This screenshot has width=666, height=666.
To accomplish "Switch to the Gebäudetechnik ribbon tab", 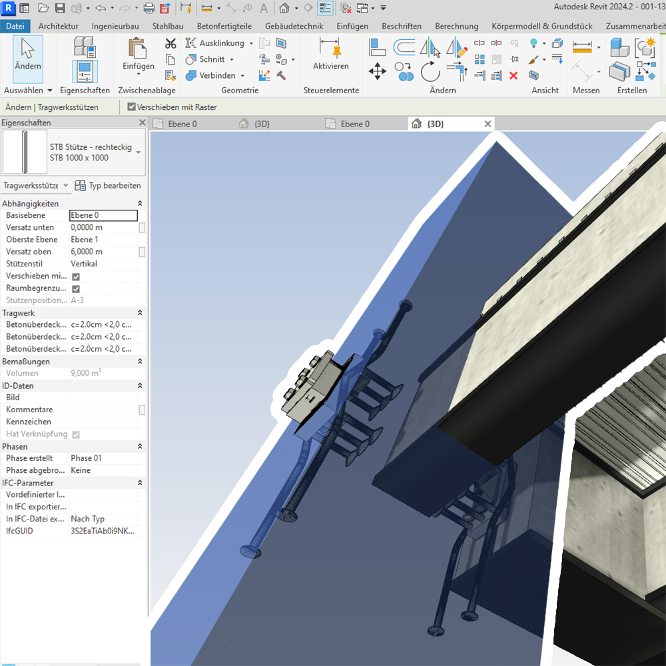I will point(294,26).
